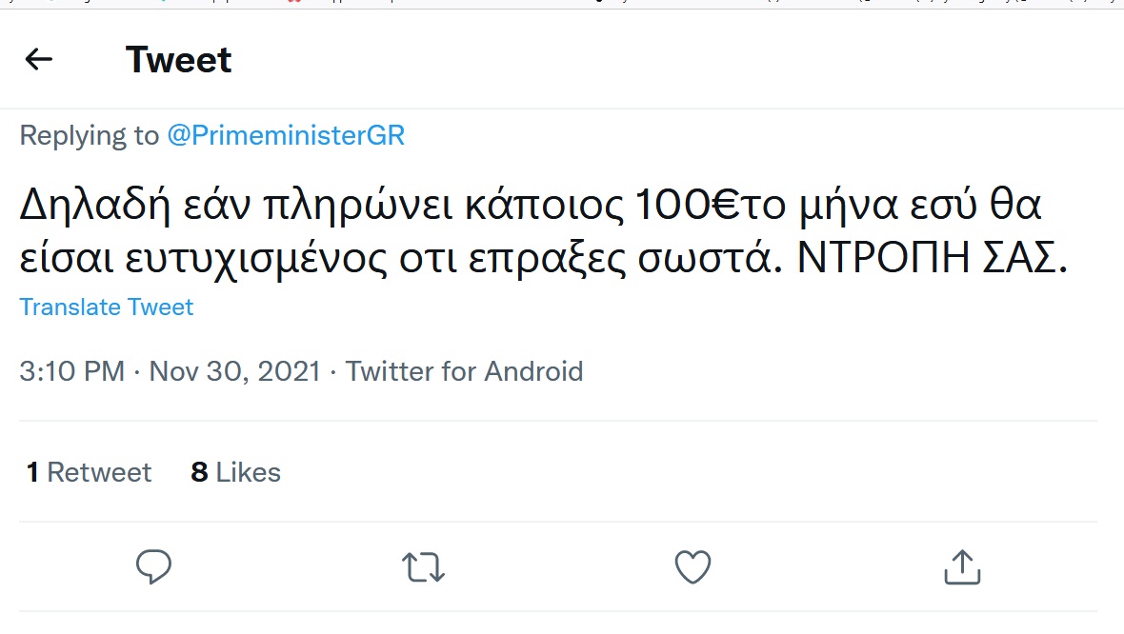Click the retweet arrows icon
Screen dimensions: 1124x634
(x=423, y=567)
